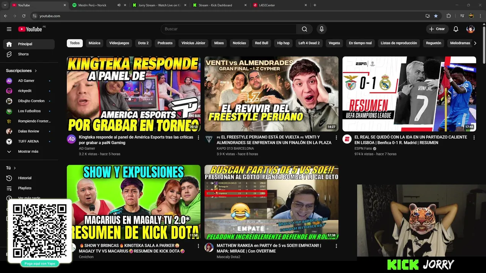Open Rompiendo Fronteras subscription channel
The image size is (486, 273).
[29, 121]
